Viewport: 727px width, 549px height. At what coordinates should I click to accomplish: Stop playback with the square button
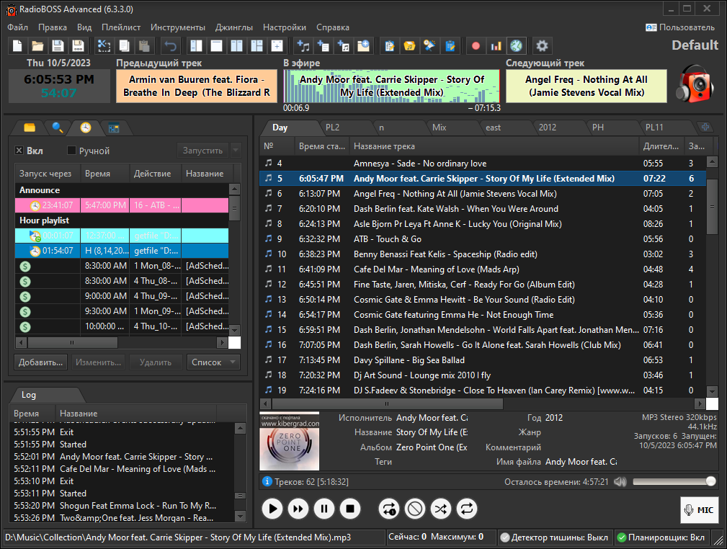pos(350,509)
